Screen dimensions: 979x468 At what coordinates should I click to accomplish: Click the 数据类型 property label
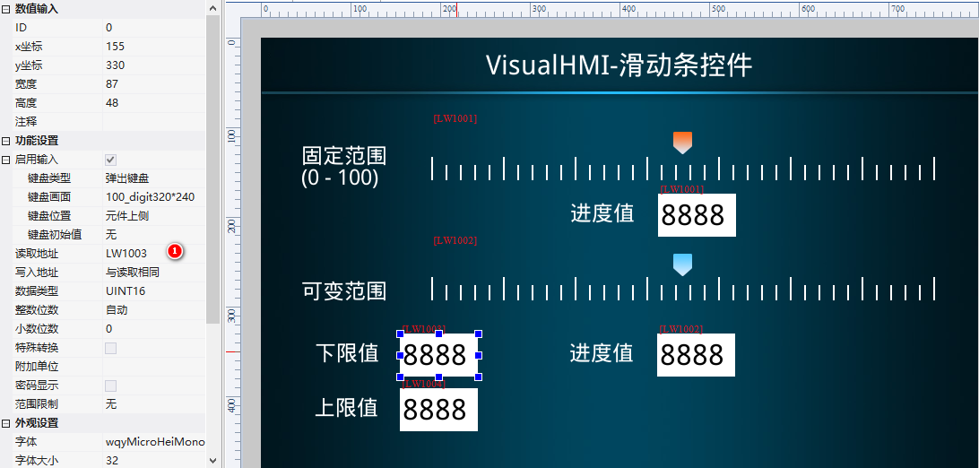click(x=36, y=290)
